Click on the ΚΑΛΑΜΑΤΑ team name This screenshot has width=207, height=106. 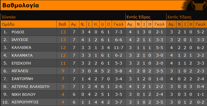(22, 55)
